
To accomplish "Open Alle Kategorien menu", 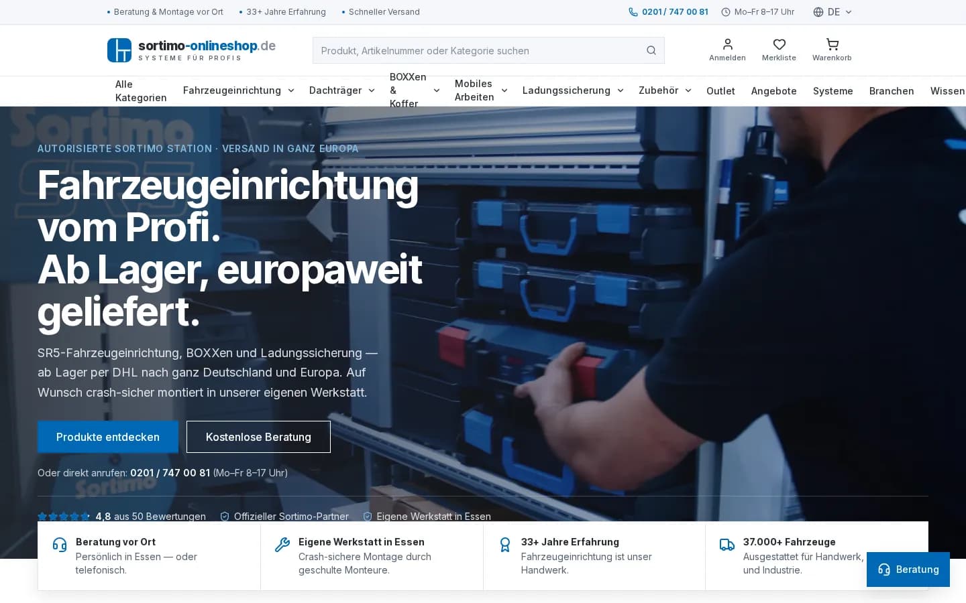I will coord(141,90).
